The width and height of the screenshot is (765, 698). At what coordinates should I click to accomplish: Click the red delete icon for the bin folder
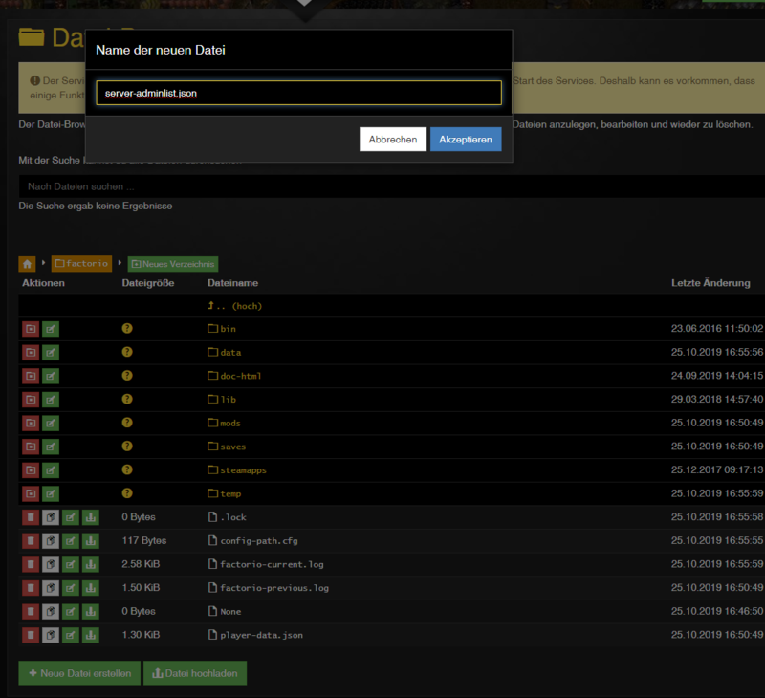point(31,329)
